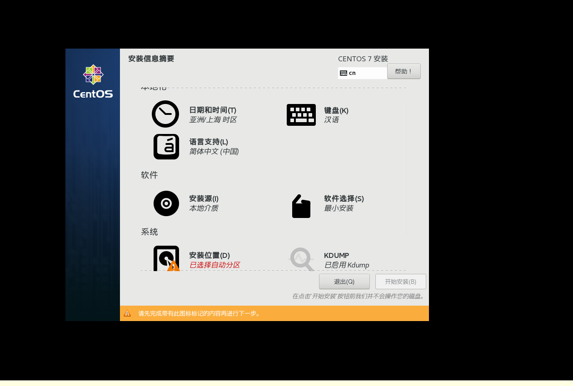573x386 pixels.
Task: Open the installation destination disk icon
Action: [167, 258]
